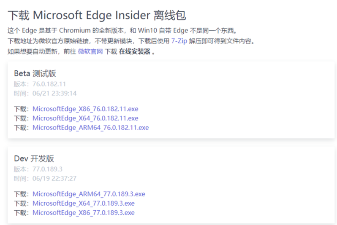Download MicrosoftEdge_X64_77.0.189.3.exe
The height and width of the screenshot is (225, 337).
coord(84,203)
